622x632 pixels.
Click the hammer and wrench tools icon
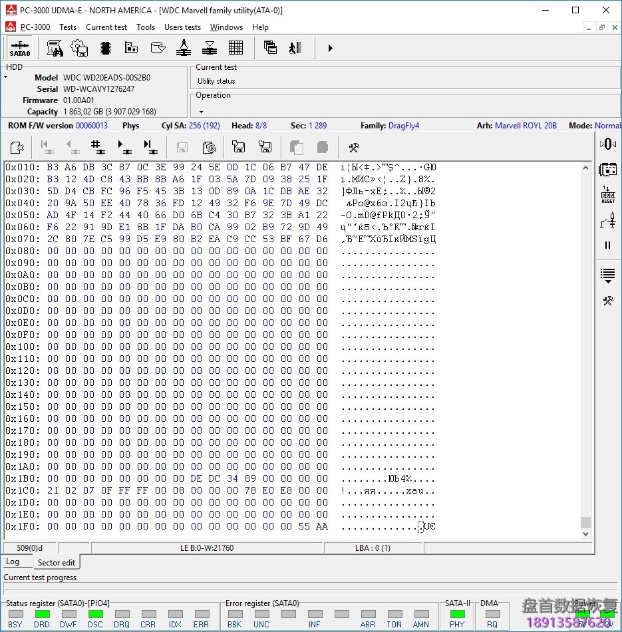click(354, 147)
